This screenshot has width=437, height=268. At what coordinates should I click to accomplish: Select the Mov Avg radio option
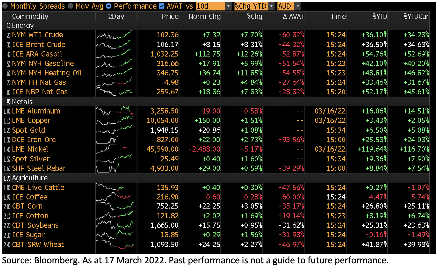(x=71, y=6)
